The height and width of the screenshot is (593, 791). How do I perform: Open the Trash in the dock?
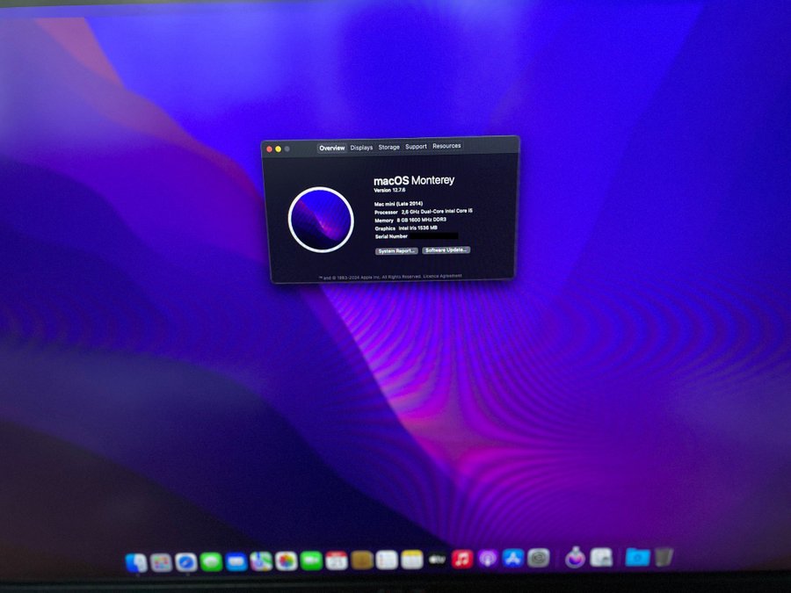664,556
